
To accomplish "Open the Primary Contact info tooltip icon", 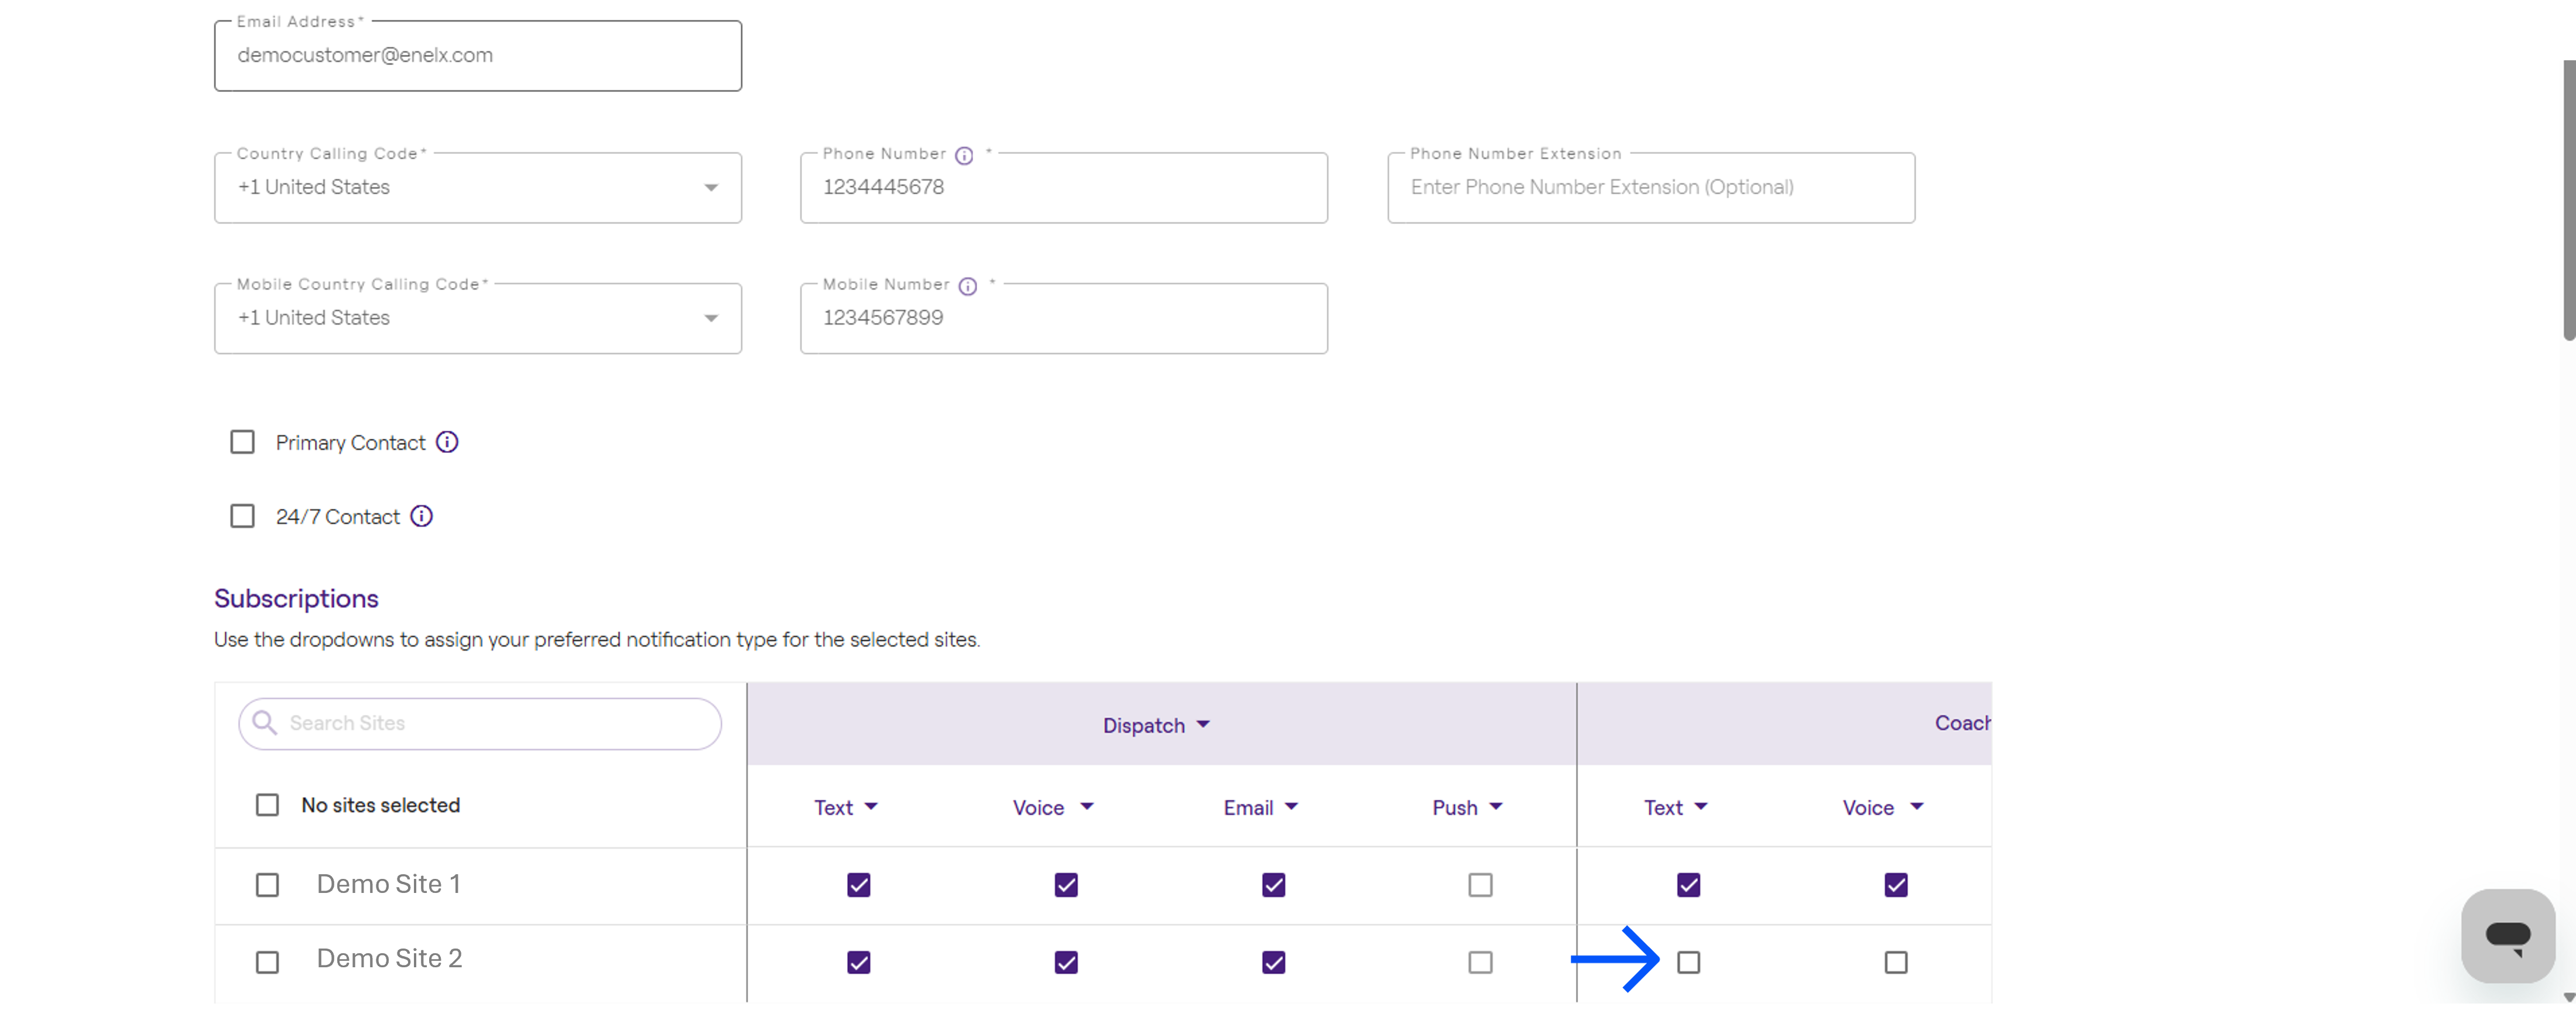I will point(447,442).
